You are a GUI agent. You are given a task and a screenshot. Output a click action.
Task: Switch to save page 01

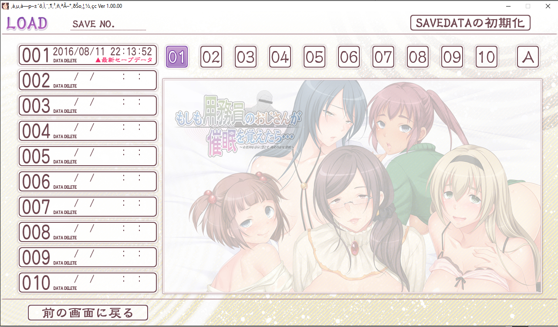coord(177,57)
